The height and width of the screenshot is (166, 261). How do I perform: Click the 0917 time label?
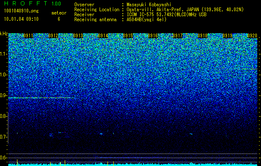point(178,36)
